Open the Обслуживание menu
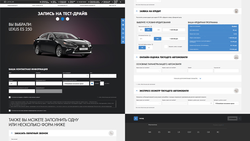 (62, 5)
